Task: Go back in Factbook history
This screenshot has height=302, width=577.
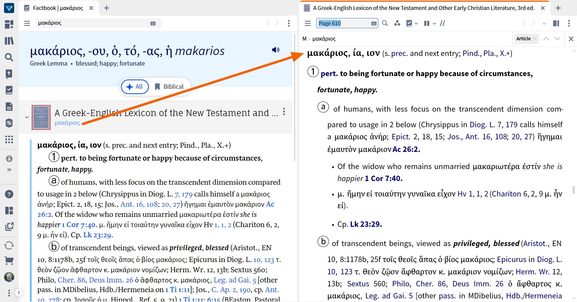Action: 268,23
